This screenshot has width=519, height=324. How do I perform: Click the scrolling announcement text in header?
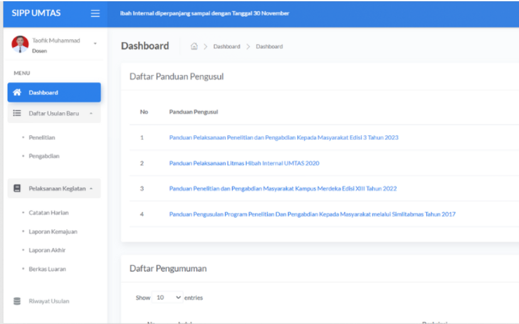coord(204,13)
